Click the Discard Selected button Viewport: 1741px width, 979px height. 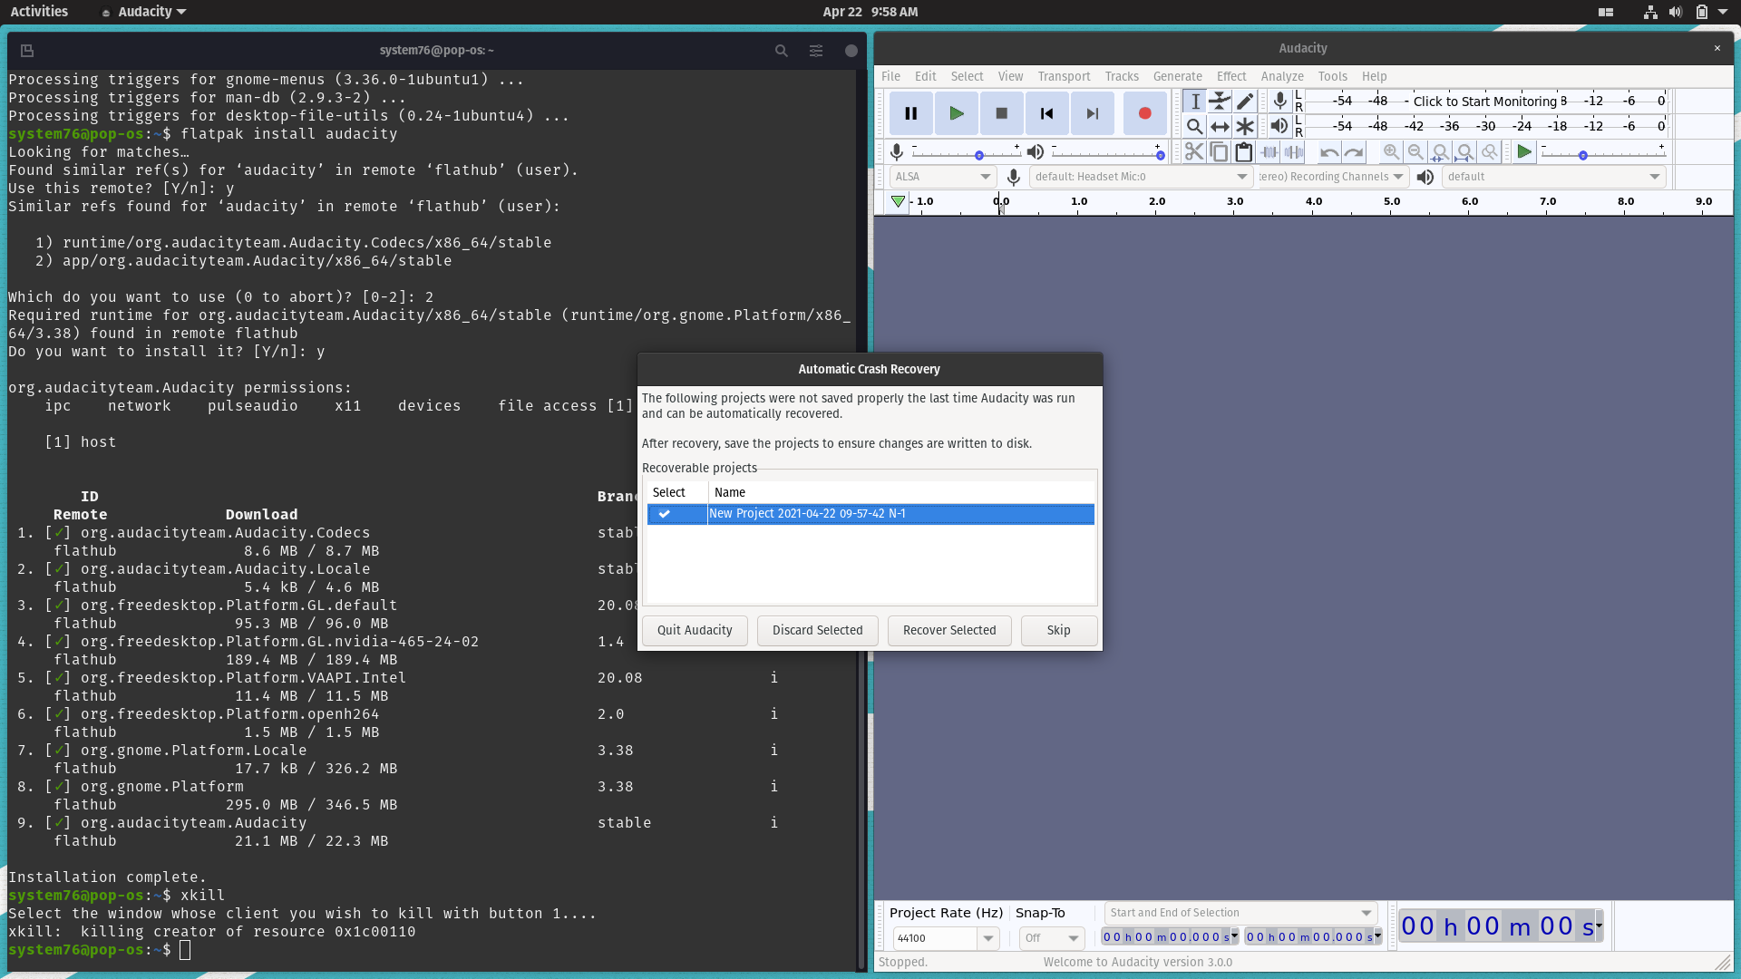tap(816, 630)
